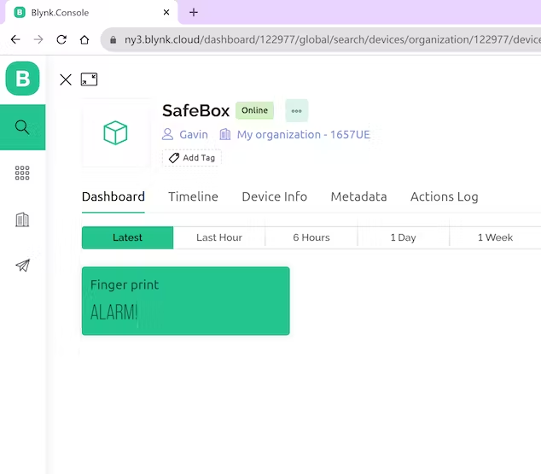Click the building icon beside My organization
Viewport: 541px width, 474px height.
pyautogui.click(x=225, y=134)
